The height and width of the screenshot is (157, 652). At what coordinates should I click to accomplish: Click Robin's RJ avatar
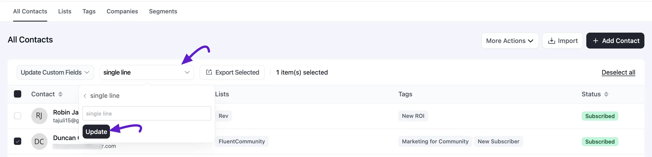39,116
